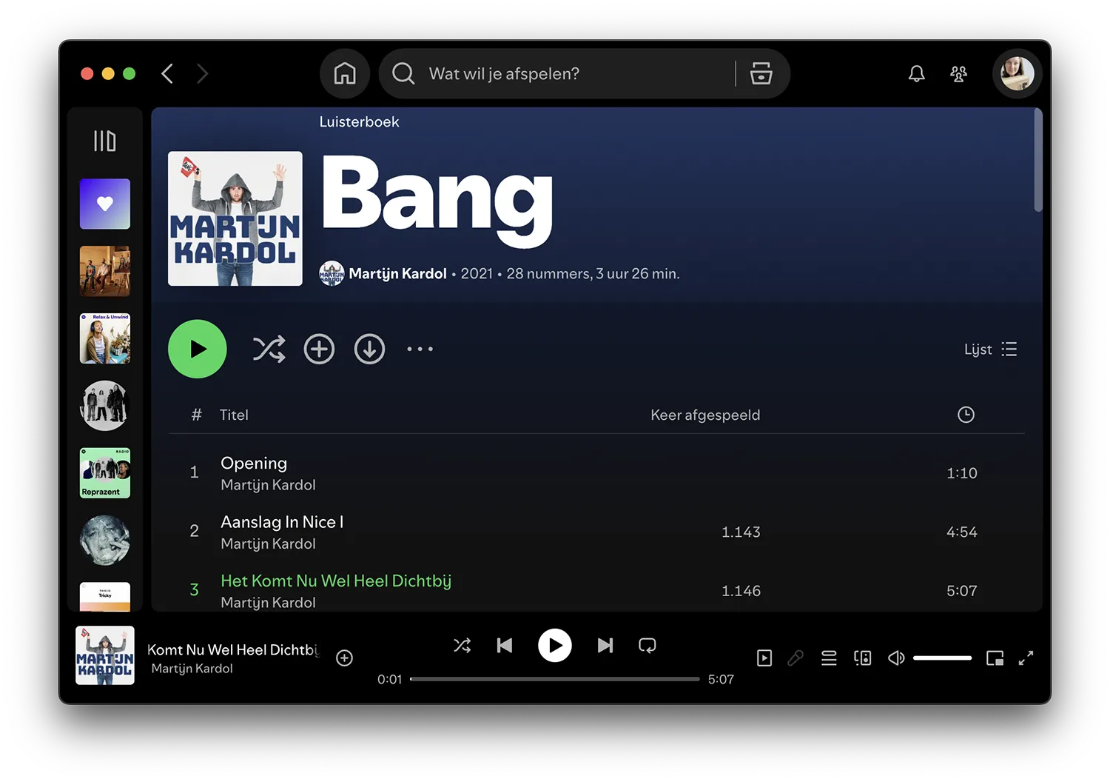1110x782 pixels.
Task: Click the Bang audiobook cover art
Action: pos(235,218)
